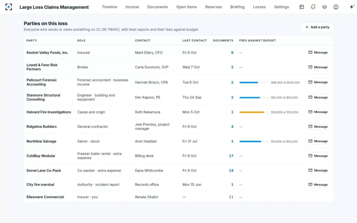The width and height of the screenshot is (357, 223).
Task: Open Lowell & Fenn's 2 documents
Action: pos(232,67)
